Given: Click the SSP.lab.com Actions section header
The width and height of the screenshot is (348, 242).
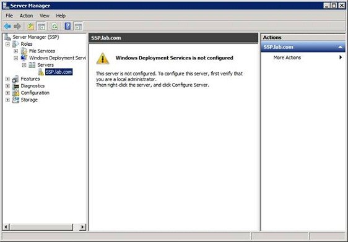Looking at the screenshot, I should (x=303, y=47).
